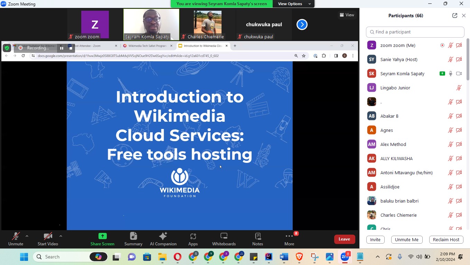
Task: Leave the meeting
Action: 344,239
